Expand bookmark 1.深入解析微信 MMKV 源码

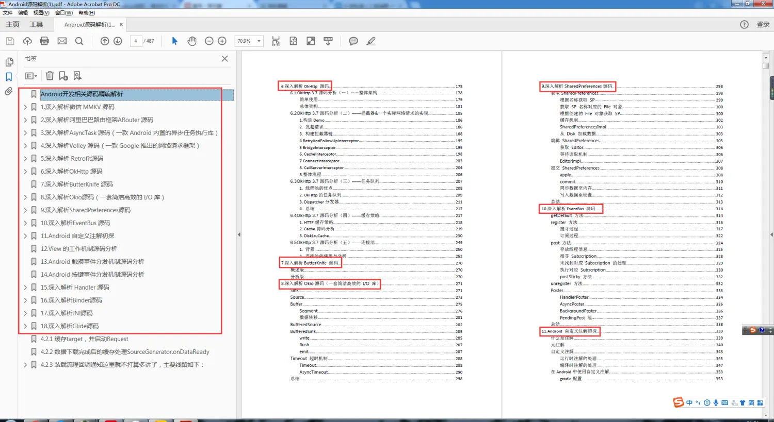click(x=25, y=107)
